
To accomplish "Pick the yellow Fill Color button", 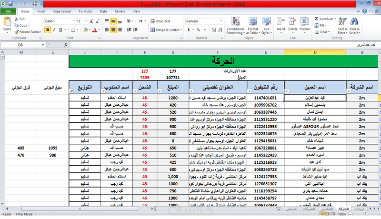I will pos(85,30).
